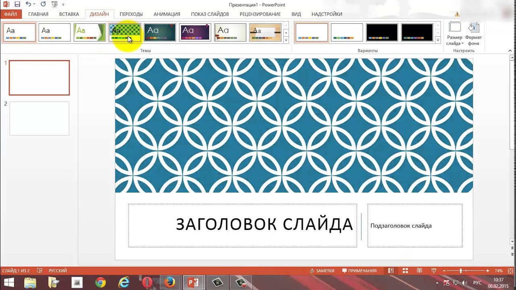Select the second white variant thumbnail
This screenshot has width=516, height=290.
pyautogui.click(x=347, y=33)
